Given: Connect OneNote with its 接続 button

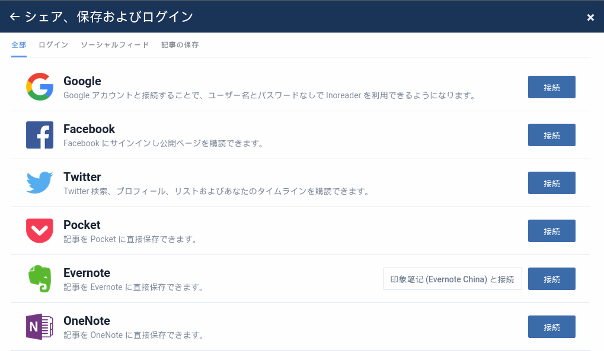Looking at the screenshot, I should point(552,327).
